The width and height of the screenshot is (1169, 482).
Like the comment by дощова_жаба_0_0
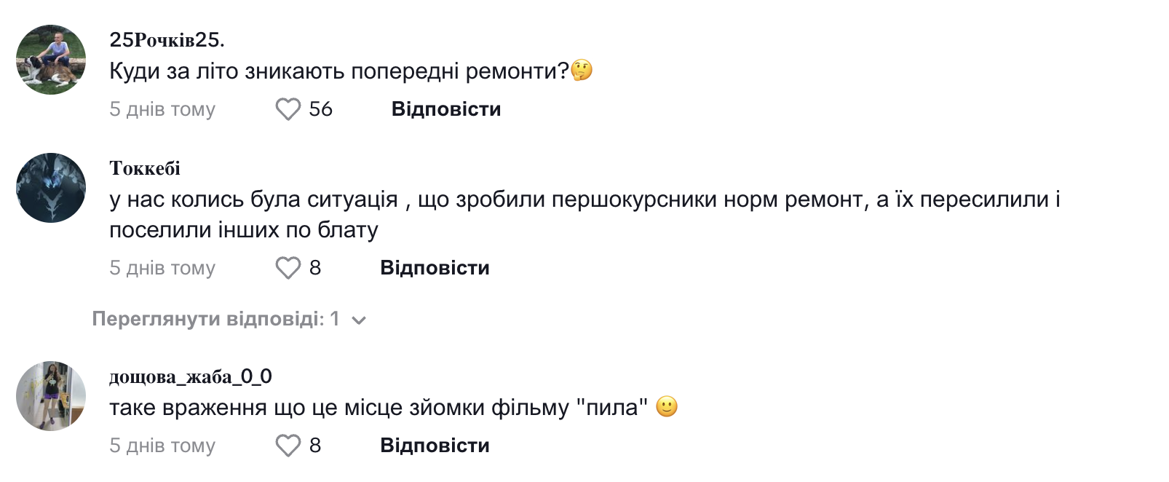pos(288,446)
